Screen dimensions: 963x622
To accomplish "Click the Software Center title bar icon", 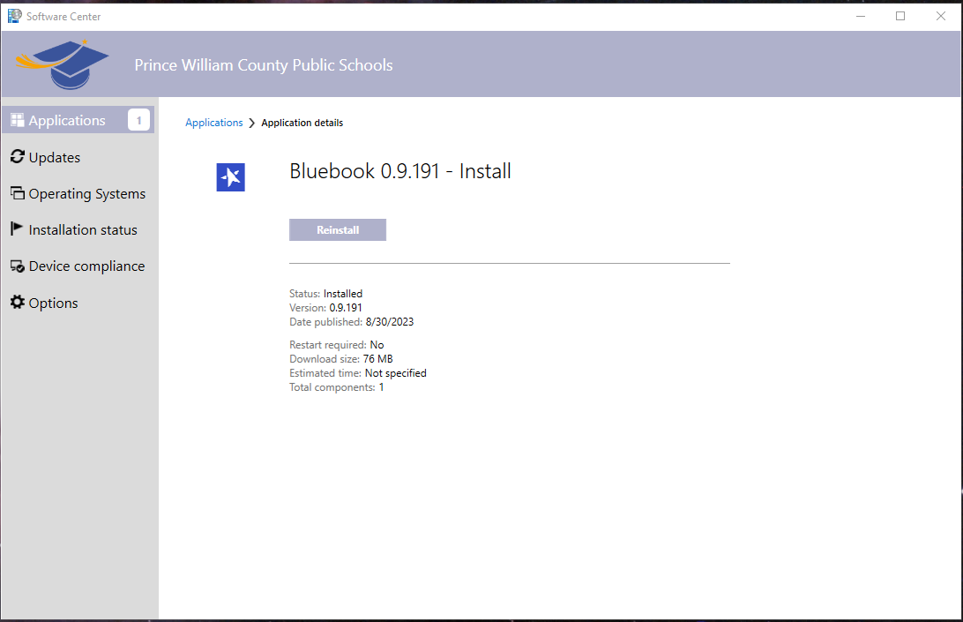I will 14,16.
